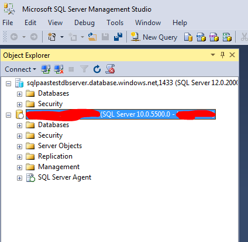
Task: Click the Analysis Services DMX Query icon
Action: pyautogui.click(x=214, y=37)
